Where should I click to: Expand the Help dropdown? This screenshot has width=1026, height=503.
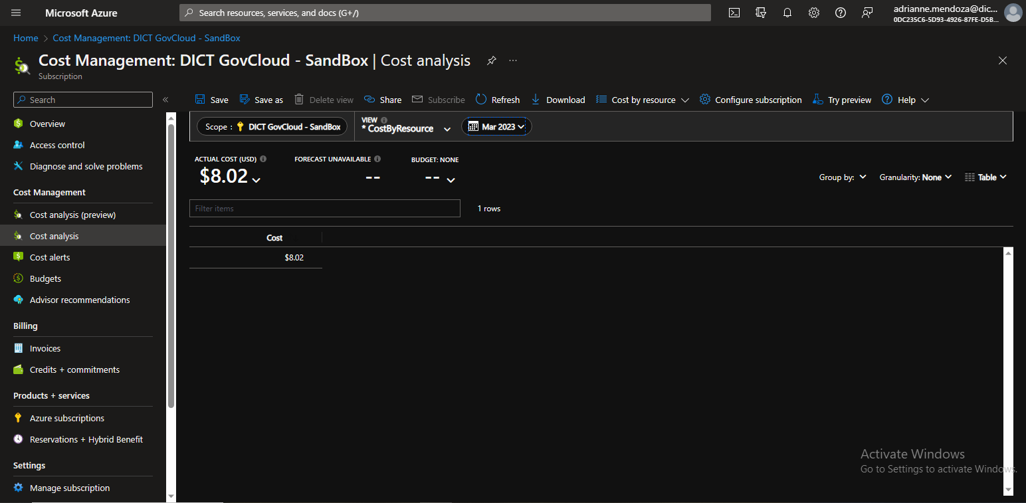(x=905, y=100)
